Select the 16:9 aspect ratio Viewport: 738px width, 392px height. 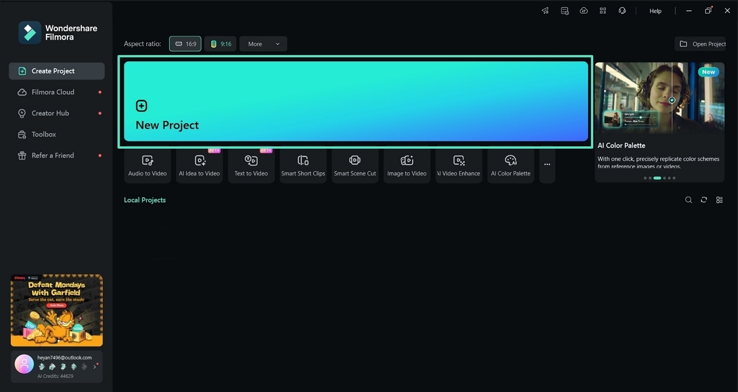tap(185, 43)
